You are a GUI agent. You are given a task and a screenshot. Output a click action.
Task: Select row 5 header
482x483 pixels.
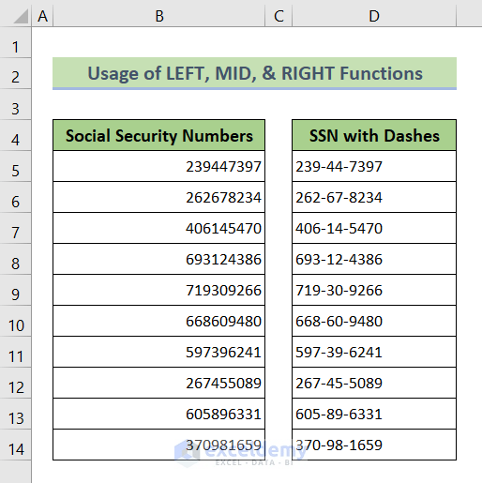tap(16, 166)
